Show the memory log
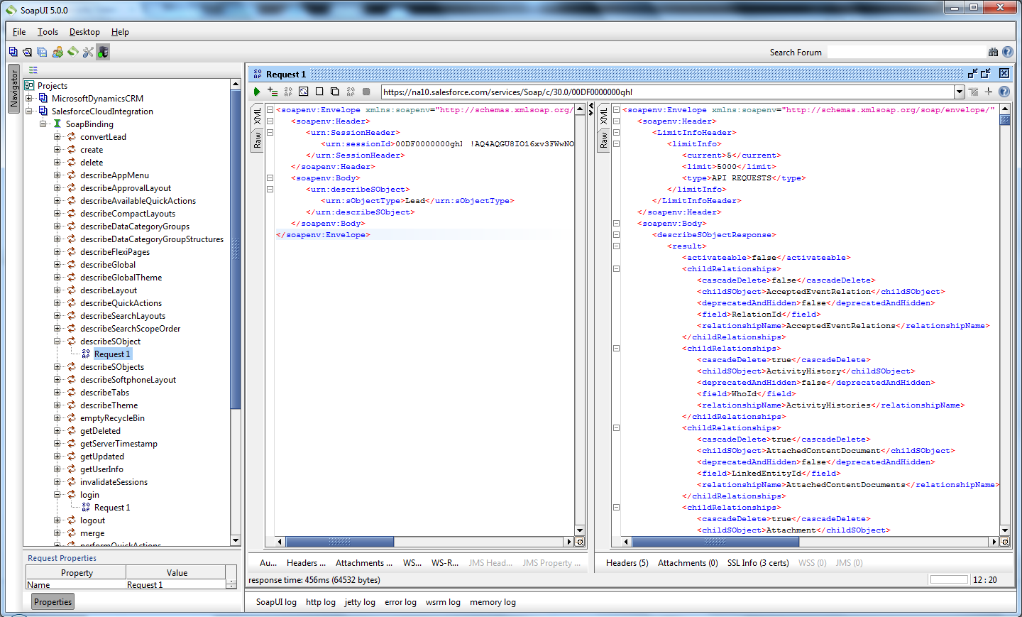The image size is (1022, 617). coord(493,602)
